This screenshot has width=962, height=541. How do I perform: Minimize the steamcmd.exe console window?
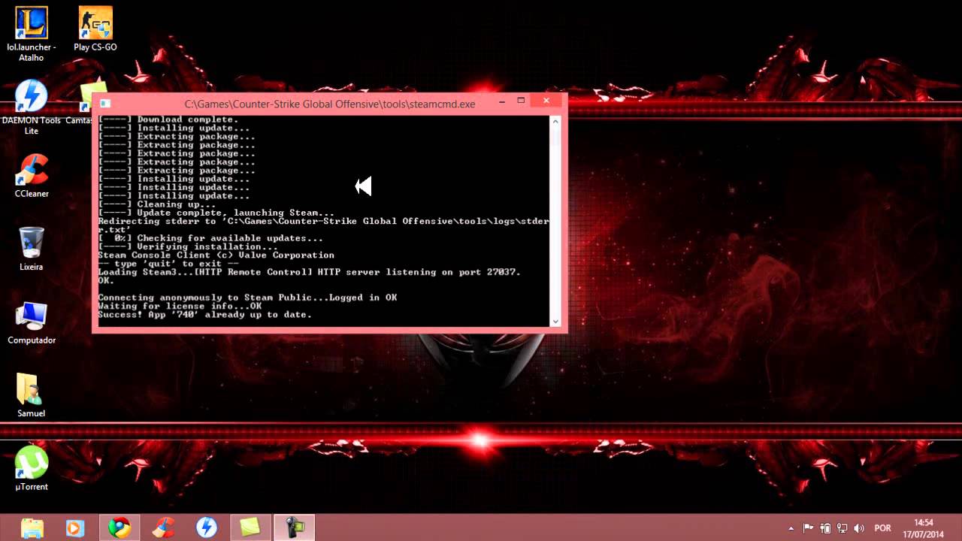click(502, 101)
